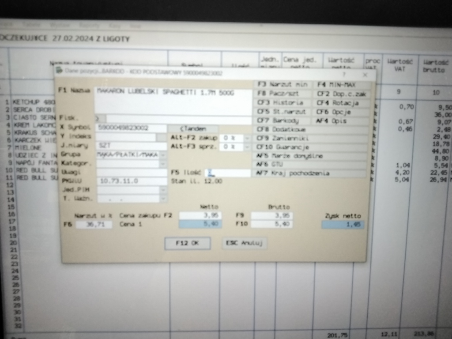Open CF7 Barkody
Viewport: 452px width, 339px height.
[x=283, y=121]
